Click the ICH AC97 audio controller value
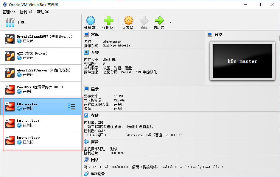Viewport: 280px width, 177px height. click(x=117, y=153)
